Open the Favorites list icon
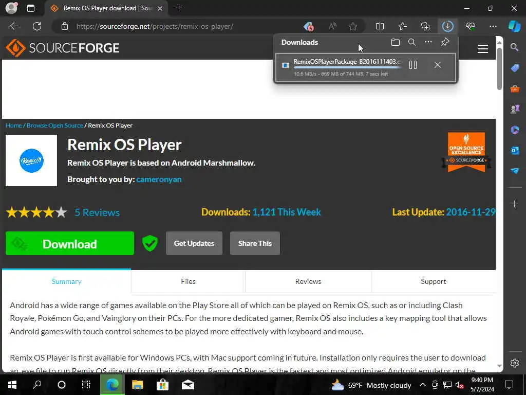Viewport: 526px width, 395px height. tap(403, 26)
